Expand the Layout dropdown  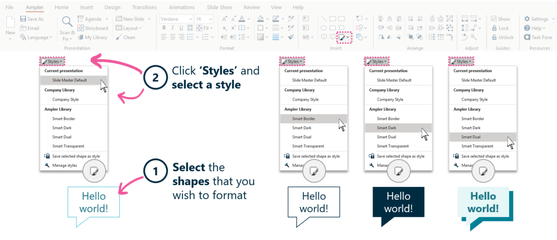coord(140,28)
